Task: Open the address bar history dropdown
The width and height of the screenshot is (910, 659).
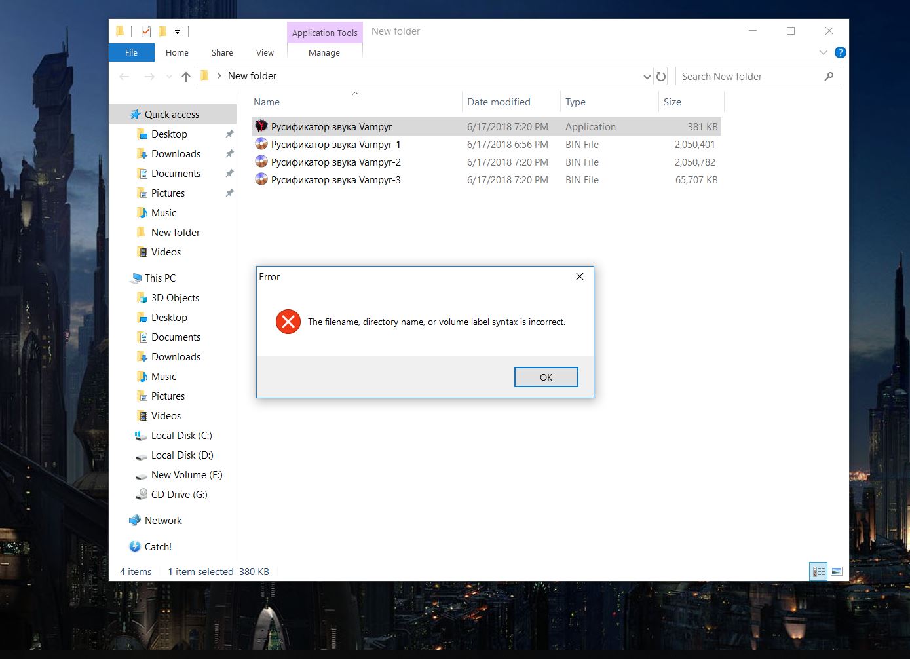Action: click(x=647, y=77)
